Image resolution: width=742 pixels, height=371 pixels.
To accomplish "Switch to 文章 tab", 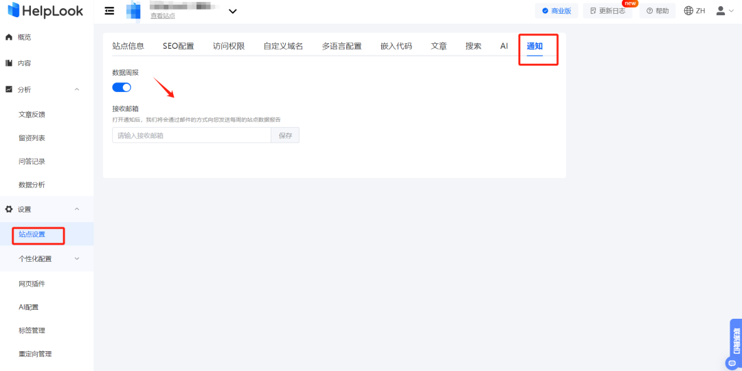I will tap(438, 46).
